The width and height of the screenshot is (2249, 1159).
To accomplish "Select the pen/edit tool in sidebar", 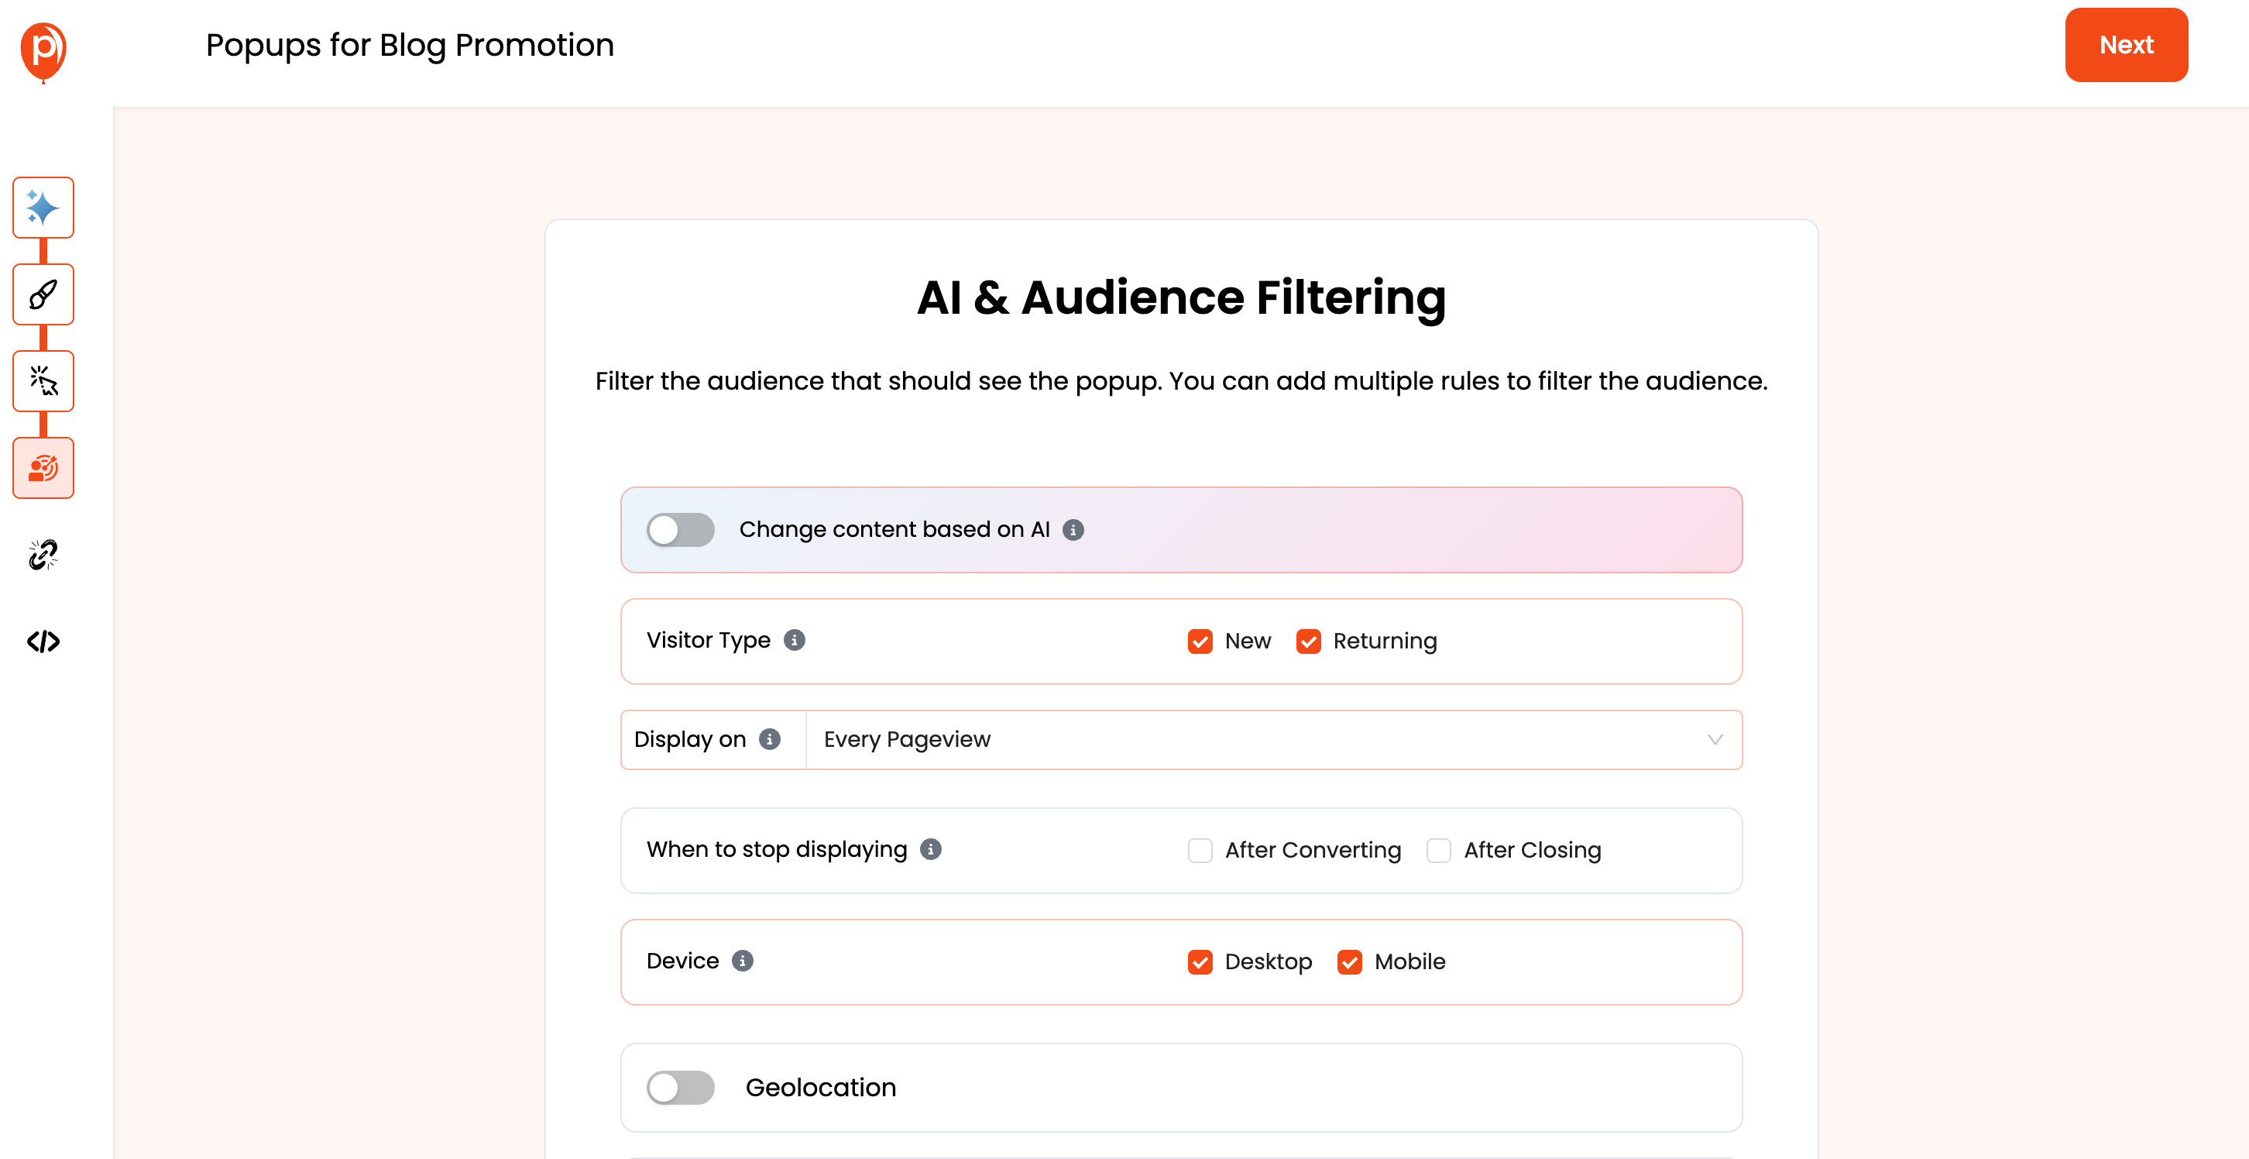I will 43,294.
